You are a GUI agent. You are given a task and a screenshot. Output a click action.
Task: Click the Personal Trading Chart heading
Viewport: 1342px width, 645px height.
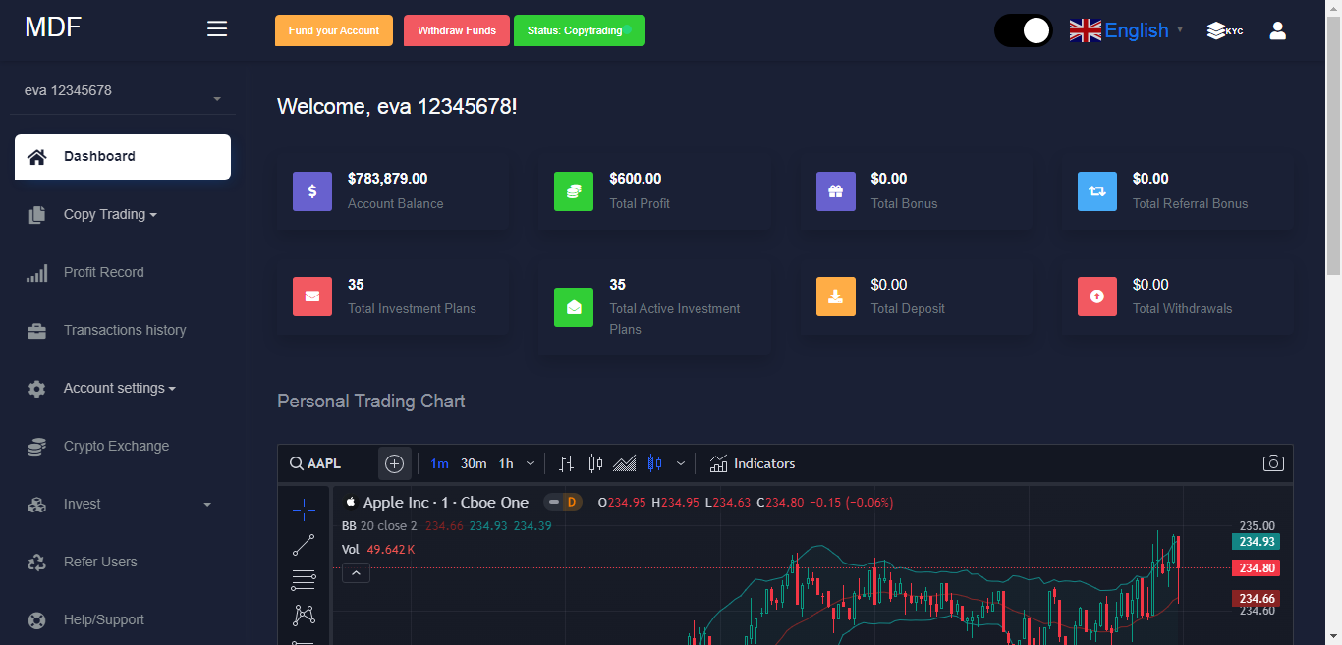[371, 401]
